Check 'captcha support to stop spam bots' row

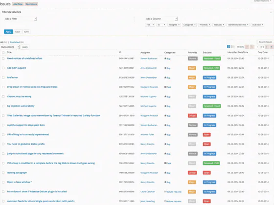pos(3,125)
